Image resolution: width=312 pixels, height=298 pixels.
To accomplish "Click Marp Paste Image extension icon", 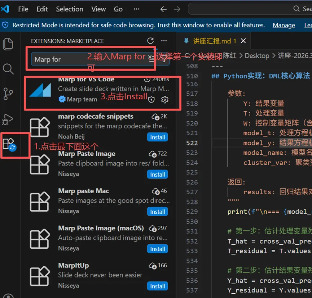I will click(x=39, y=164).
